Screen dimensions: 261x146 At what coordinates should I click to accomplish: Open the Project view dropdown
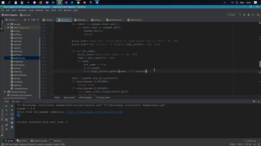click(12, 20)
